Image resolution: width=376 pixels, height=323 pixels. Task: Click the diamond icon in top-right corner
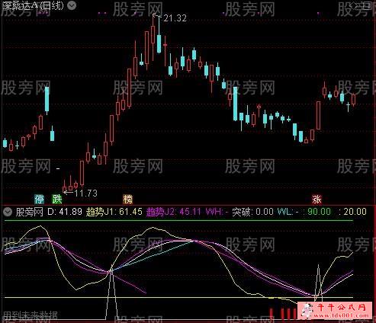[x=354, y=5]
